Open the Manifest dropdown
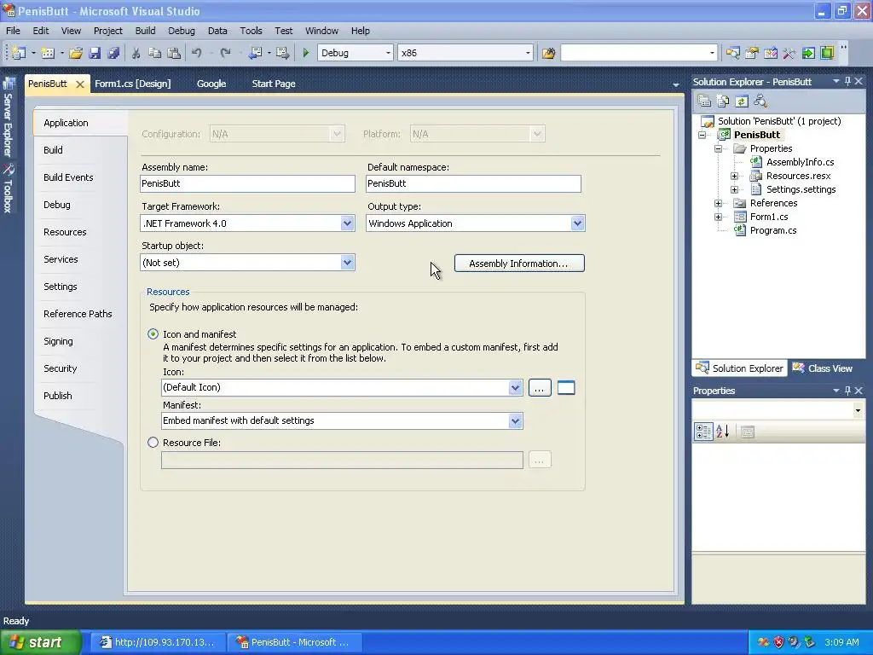The image size is (873, 655). pos(515,421)
